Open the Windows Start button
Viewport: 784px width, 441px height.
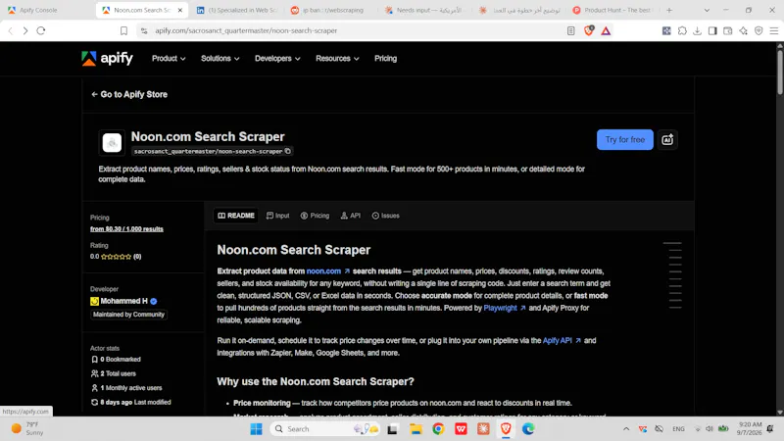coord(256,429)
